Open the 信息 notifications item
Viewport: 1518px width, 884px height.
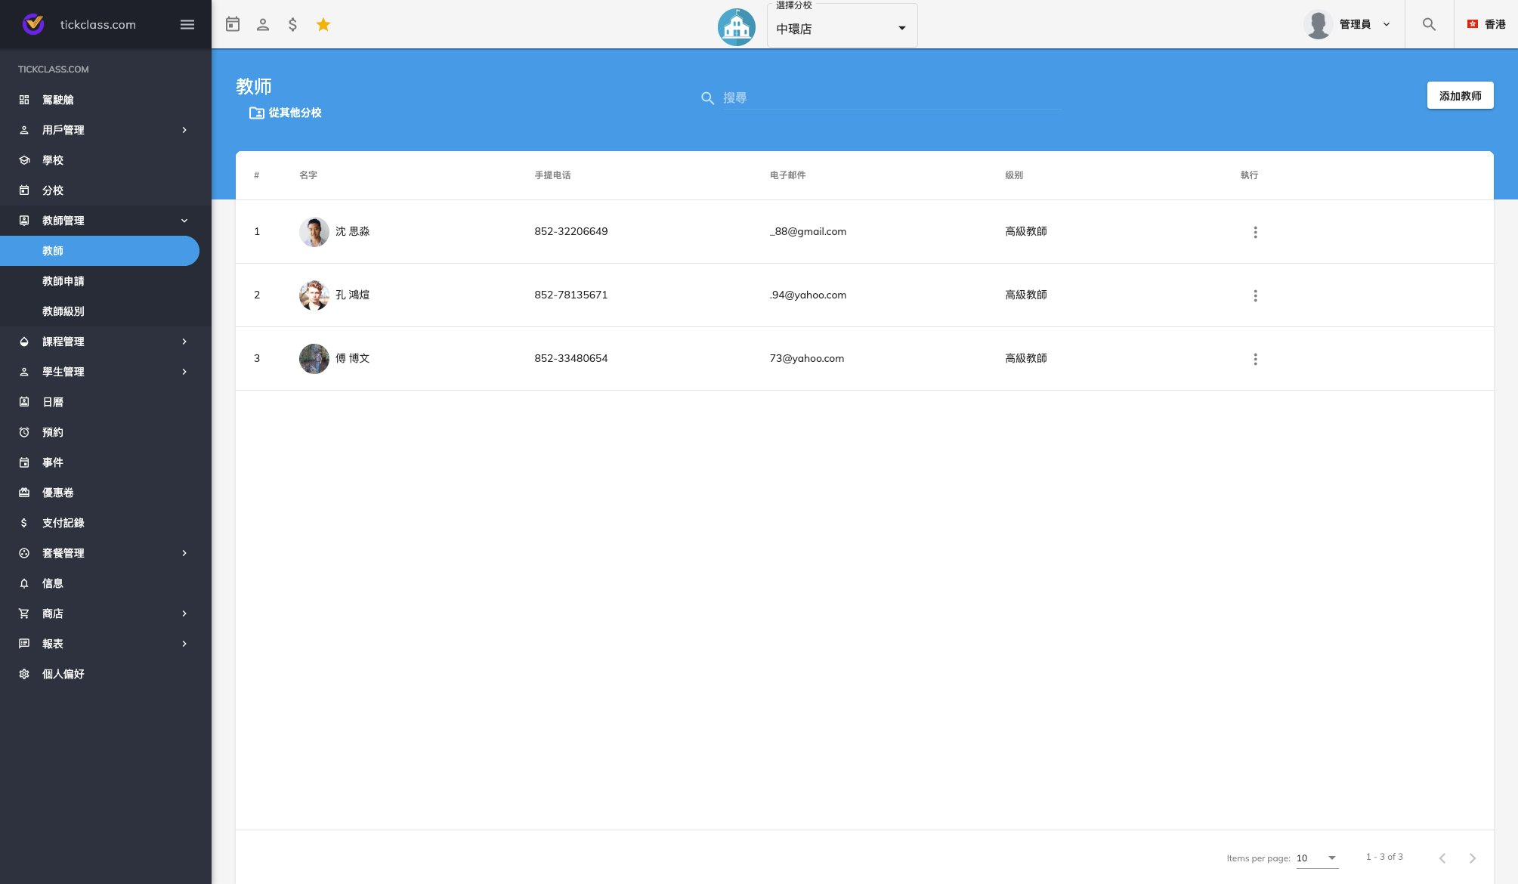tap(106, 583)
